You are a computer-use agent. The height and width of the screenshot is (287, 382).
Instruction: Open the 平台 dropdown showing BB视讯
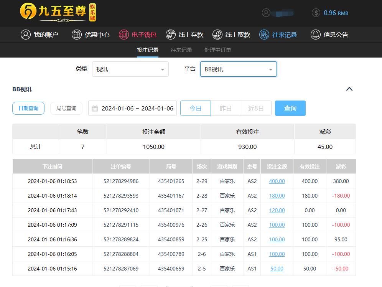[x=238, y=69]
